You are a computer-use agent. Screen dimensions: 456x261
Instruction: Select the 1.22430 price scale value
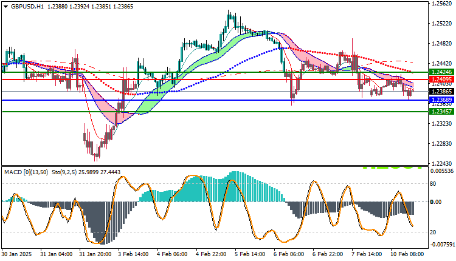(442, 164)
